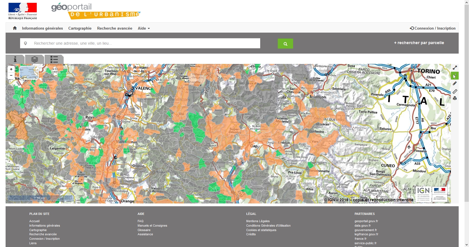Zoom out the map with minus button
Image resolution: width=469 pixels, height=247 pixels.
pos(11,75)
